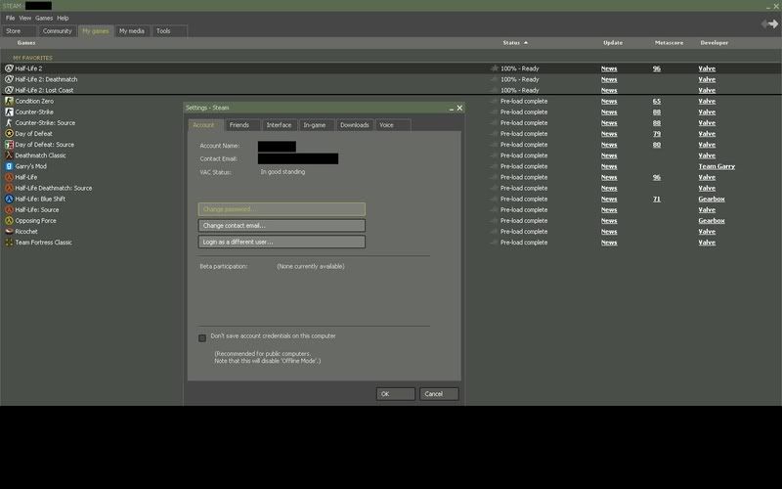Confirm settings with OK button
Screen dimensions: 782x489
click(x=396, y=394)
